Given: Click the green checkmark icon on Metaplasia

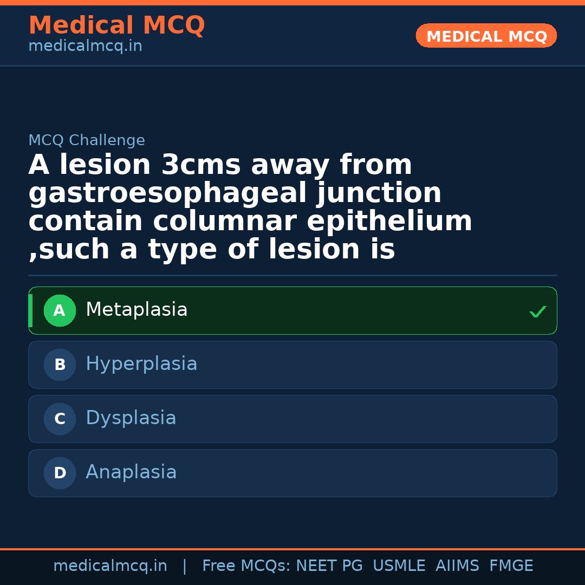Looking at the screenshot, I should [537, 311].
